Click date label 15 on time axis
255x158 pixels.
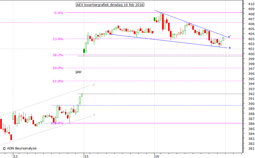(x=86, y=156)
